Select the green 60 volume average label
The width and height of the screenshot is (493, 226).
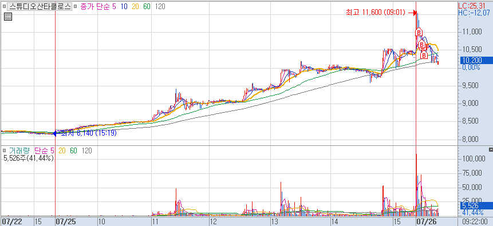pyautogui.click(x=73, y=151)
